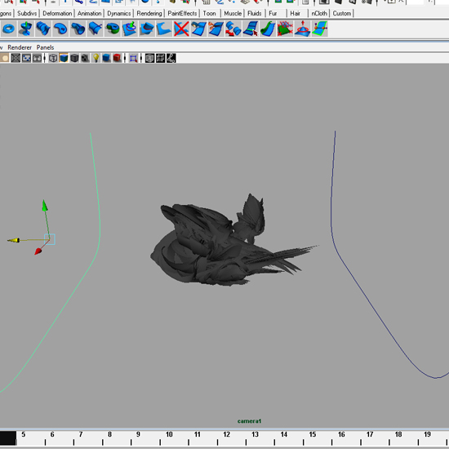Choose the Planar surface shelf icon
This screenshot has height=449, width=449.
tap(60, 29)
